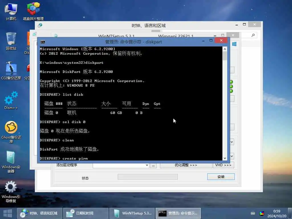This screenshot has height=219, width=292.
Task: Open the Windows安装器 desktop icon
Action: click(x=11, y=162)
